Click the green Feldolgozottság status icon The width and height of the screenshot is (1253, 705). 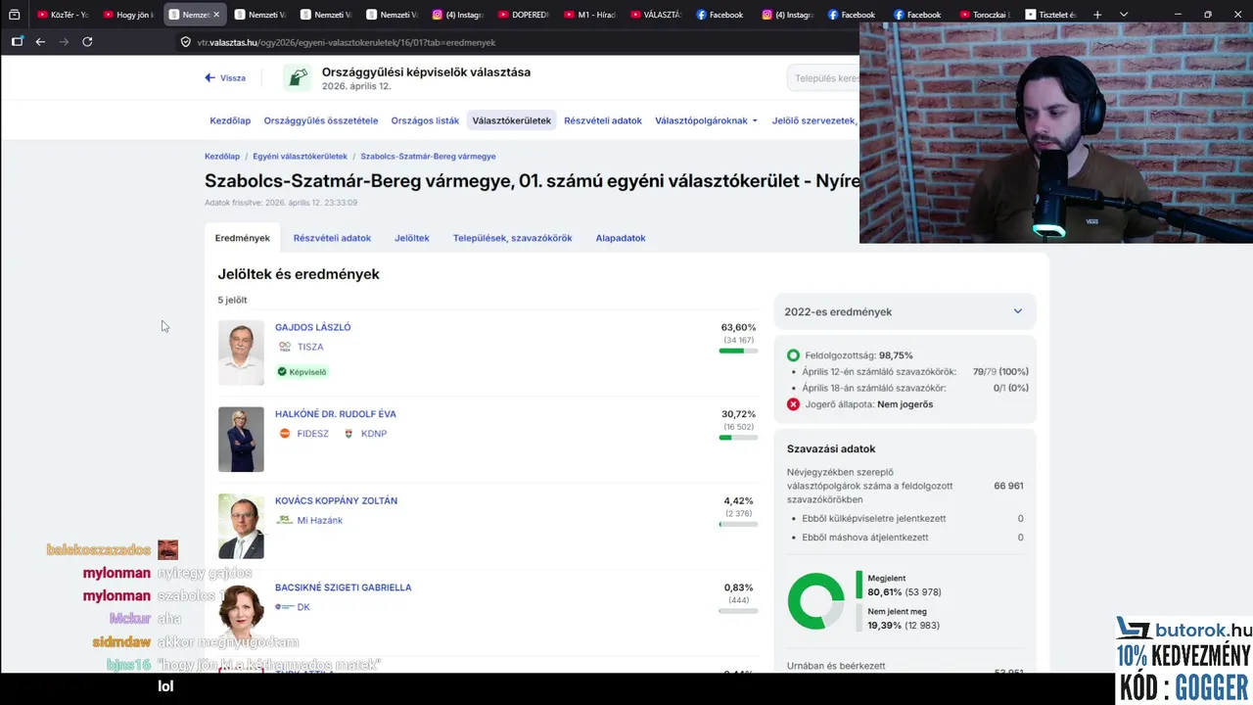click(793, 355)
